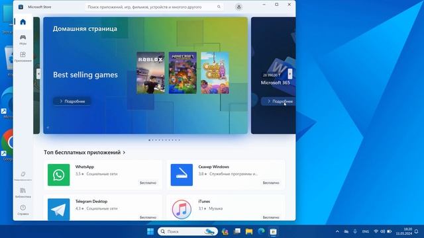
Task: Open the Library (Библиотека) in sidebar
Action: (23, 192)
